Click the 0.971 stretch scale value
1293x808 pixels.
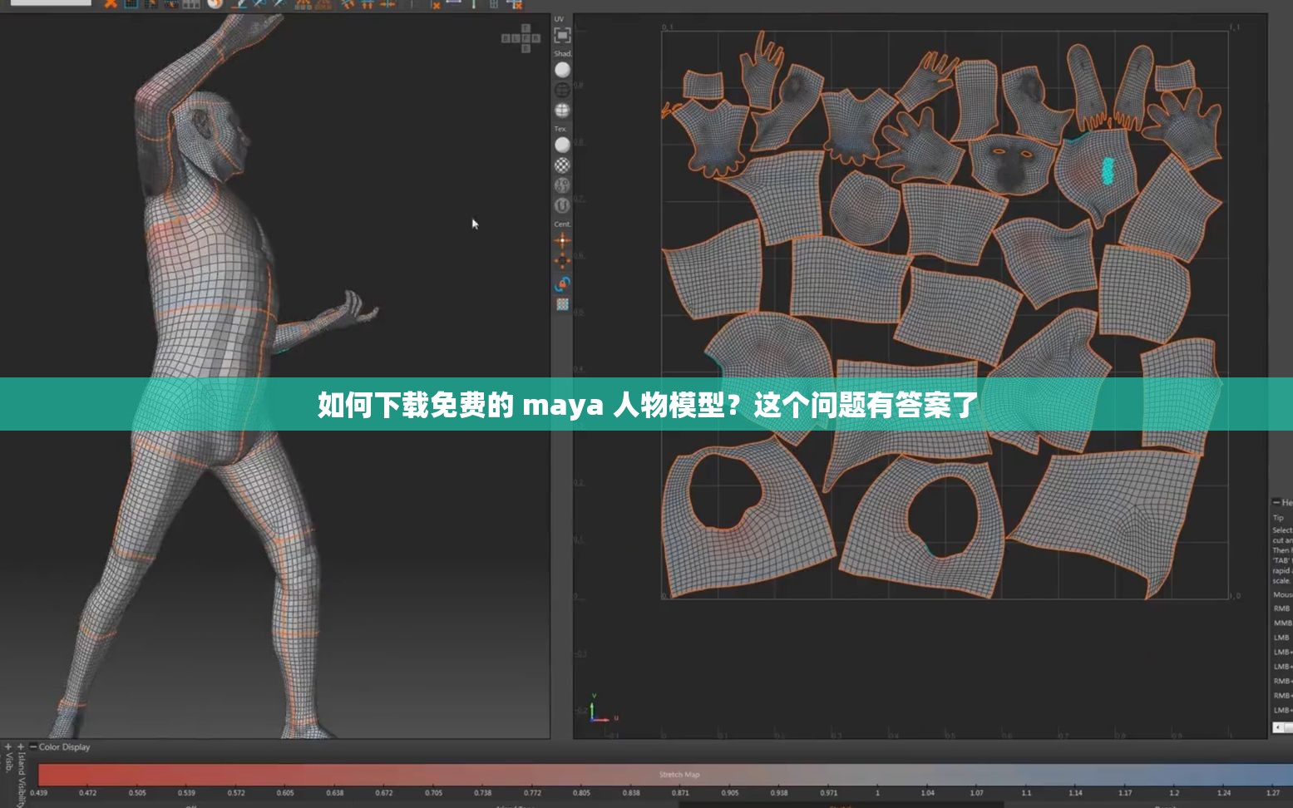pos(828,793)
